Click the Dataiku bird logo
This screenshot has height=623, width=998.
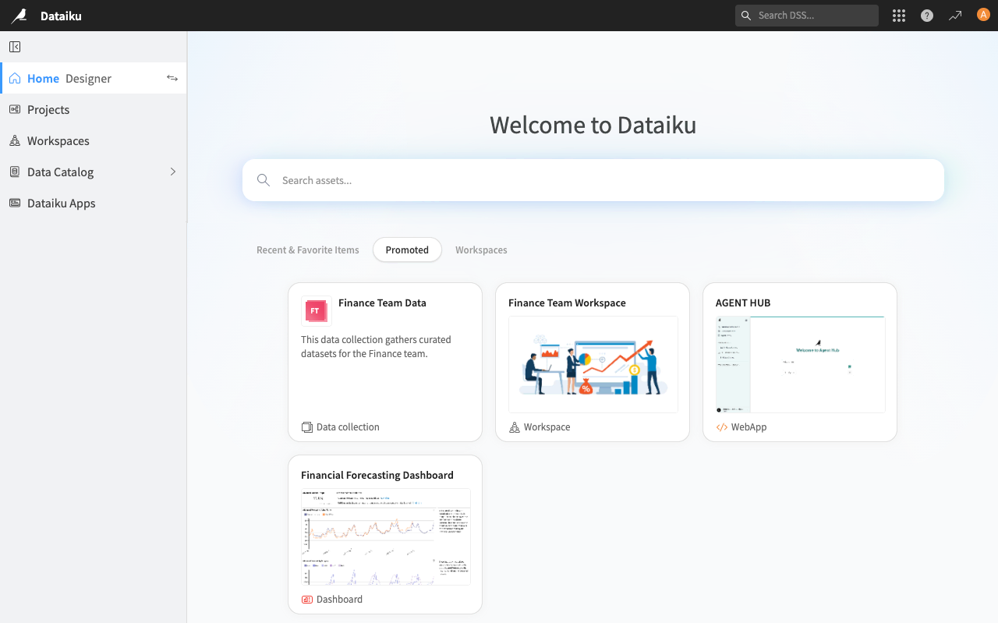point(19,16)
